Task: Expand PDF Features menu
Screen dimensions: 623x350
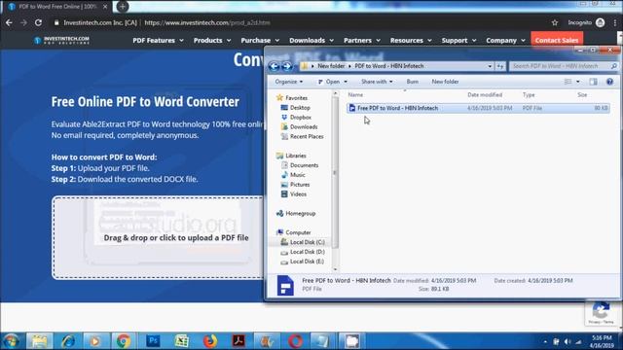Action: (x=158, y=41)
